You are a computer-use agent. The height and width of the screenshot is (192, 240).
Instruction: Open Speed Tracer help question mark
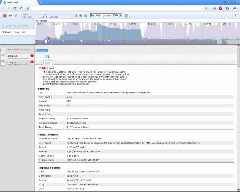(235, 15)
